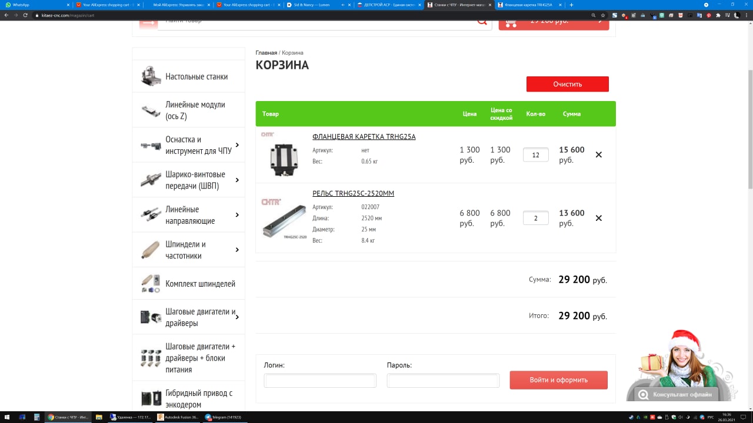The height and width of the screenshot is (423, 753).
Task: Open File Explorer from taskbar
Action: point(99,417)
